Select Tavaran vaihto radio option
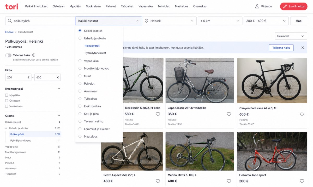313x187 pixels. point(80,121)
